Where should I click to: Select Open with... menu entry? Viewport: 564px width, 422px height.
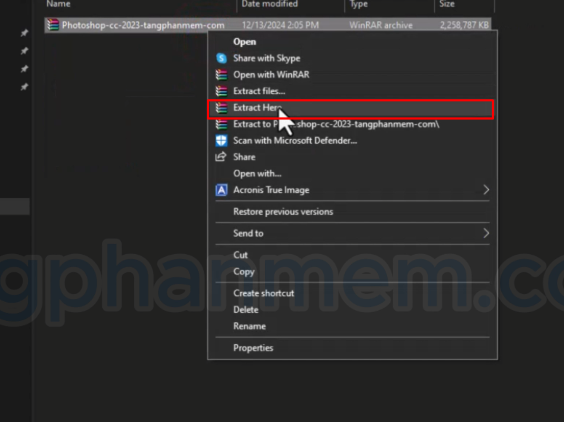[257, 174]
